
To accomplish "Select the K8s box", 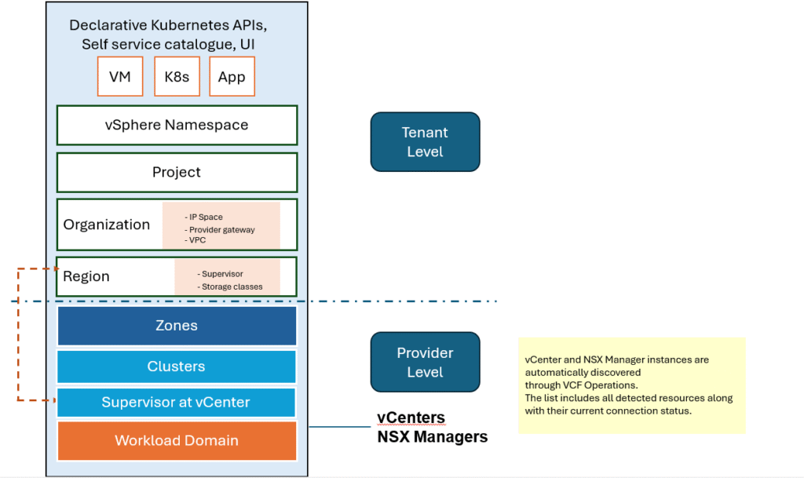I will 177,76.
